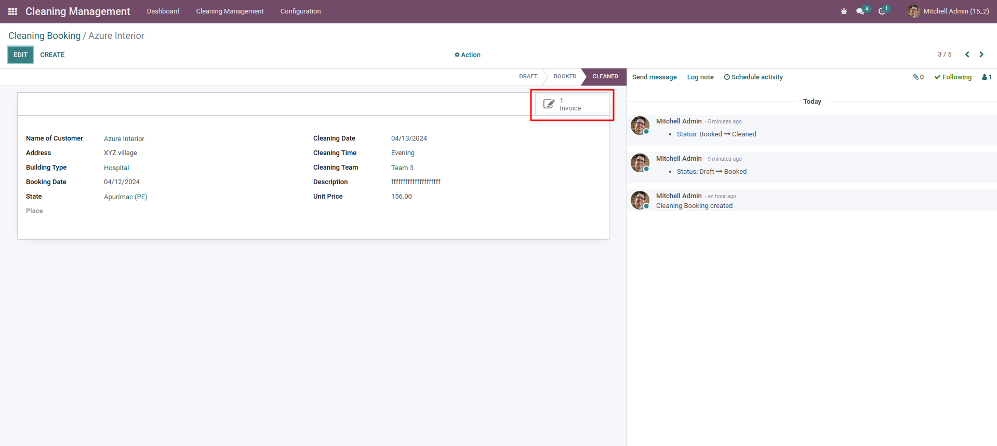Click the Edit button
997x446 pixels.
[21, 55]
